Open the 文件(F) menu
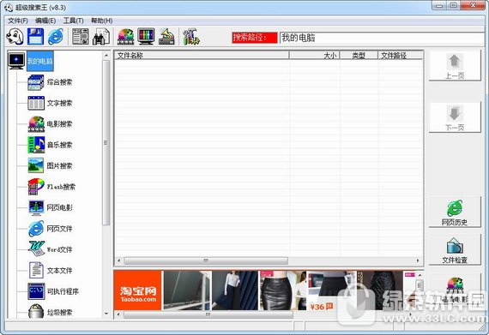Screen dimensions: 489x335 [18, 21]
